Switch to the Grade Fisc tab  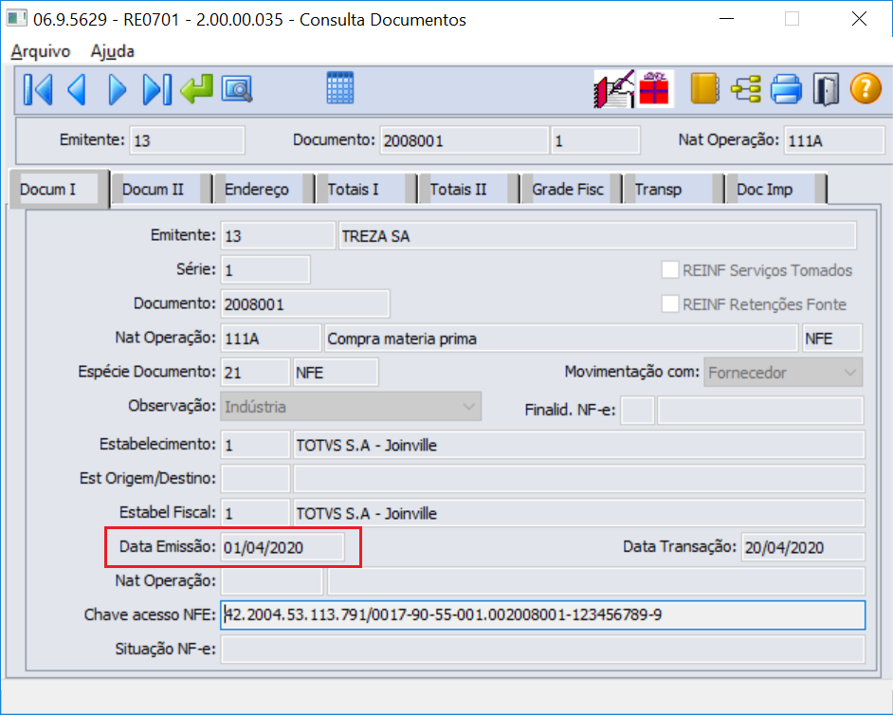coord(571,189)
